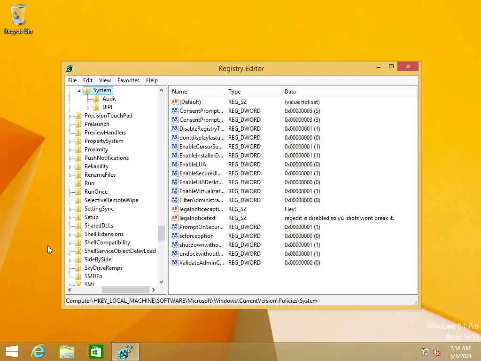Open File Explorer from taskbar
Viewport: 481px width, 361px height.
tap(67, 352)
